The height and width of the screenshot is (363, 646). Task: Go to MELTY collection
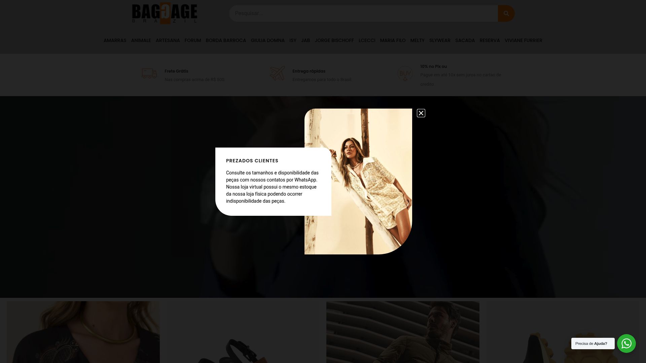[418, 40]
